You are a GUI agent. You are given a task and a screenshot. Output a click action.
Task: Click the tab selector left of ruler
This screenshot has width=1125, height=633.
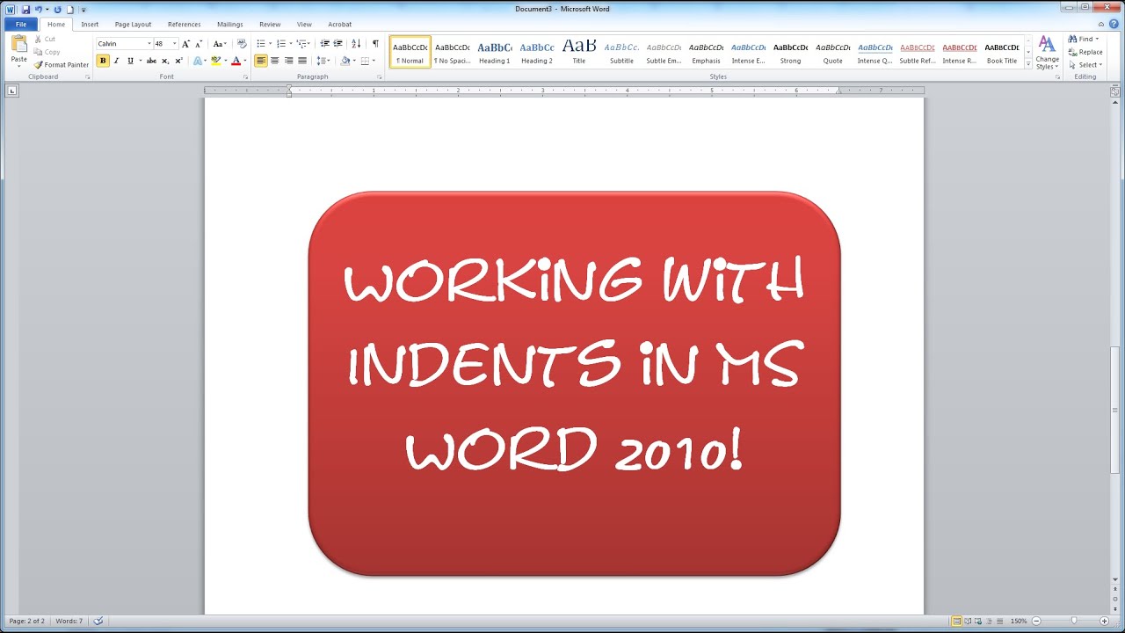11,91
